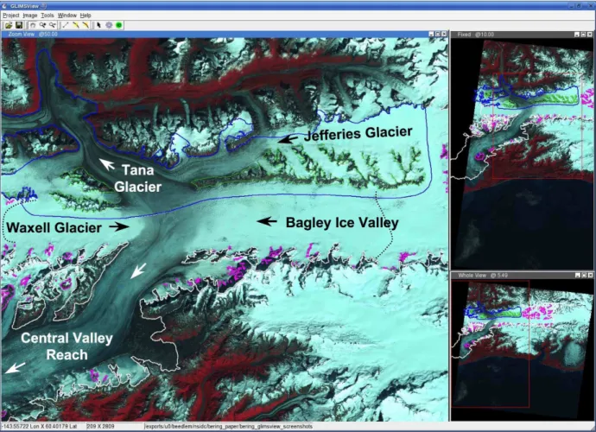The height and width of the screenshot is (432, 596).
Task: Minimize the Fixed view sub-window
Action: (577, 35)
